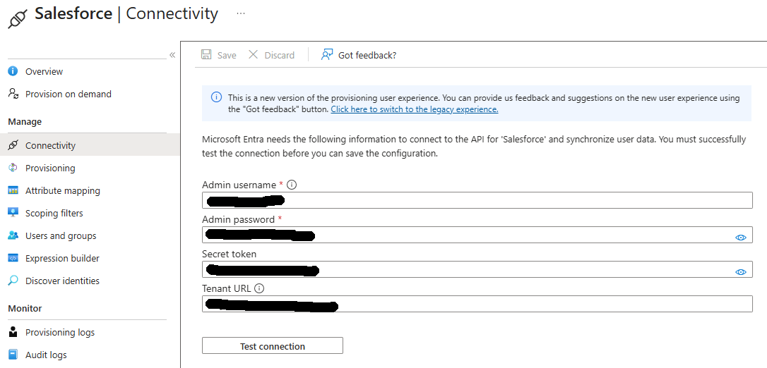Switch to the legacy experience link
The image size is (767, 368).
[415, 109]
